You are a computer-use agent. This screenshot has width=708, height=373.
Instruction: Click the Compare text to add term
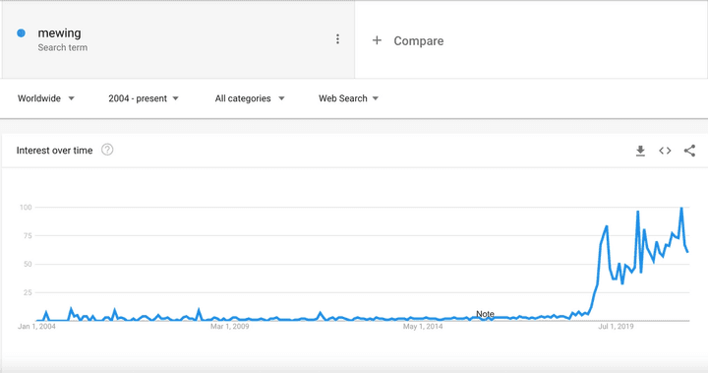click(419, 41)
